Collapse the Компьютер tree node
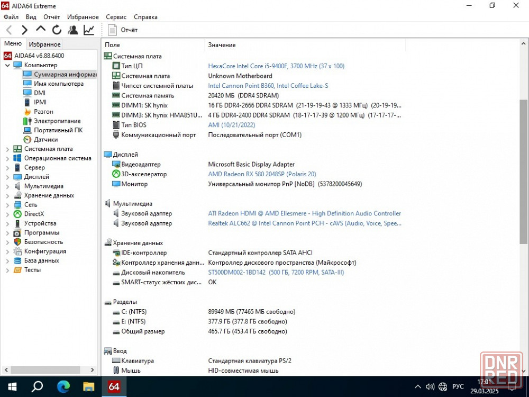Screen dimensions: 529x397 pos(7,65)
